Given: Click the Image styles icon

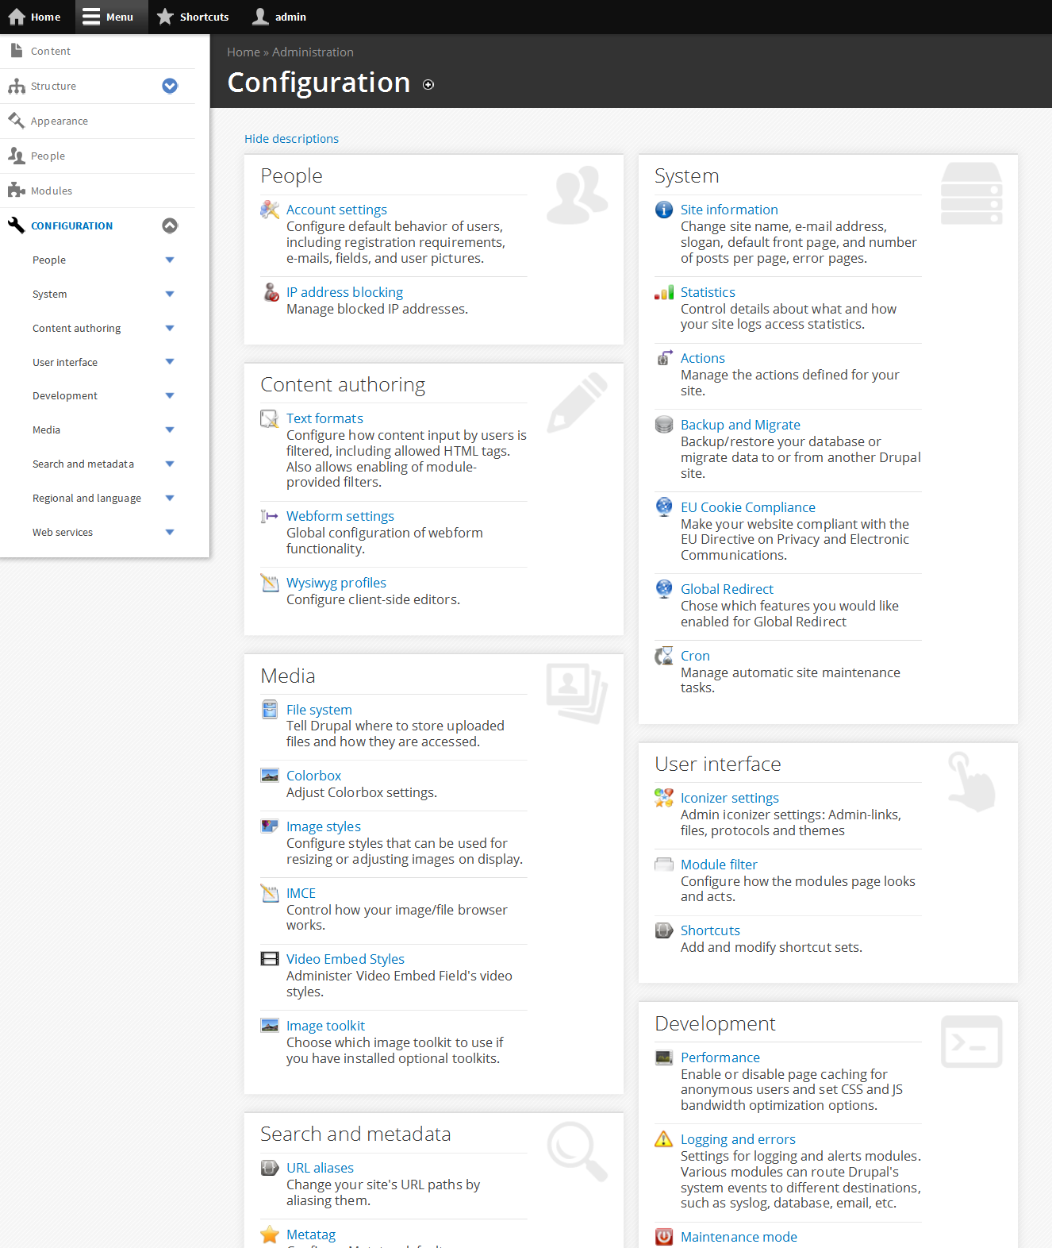Looking at the screenshot, I should pos(270,826).
